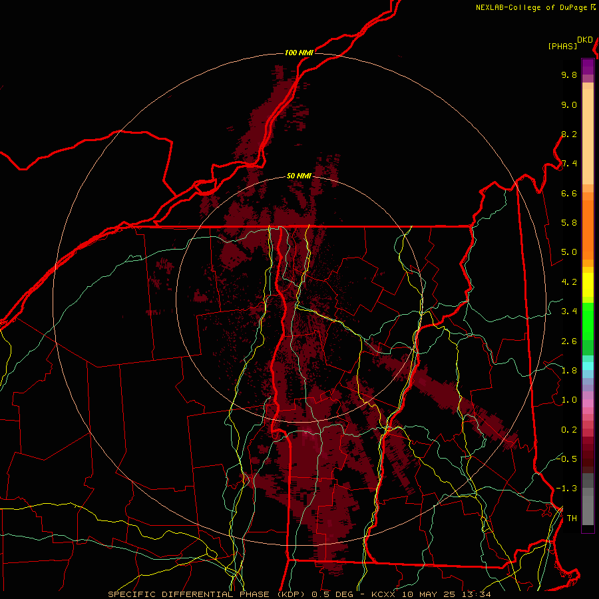Select the 3.4 legend value
The width and height of the screenshot is (599, 599).
[x=569, y=311]
